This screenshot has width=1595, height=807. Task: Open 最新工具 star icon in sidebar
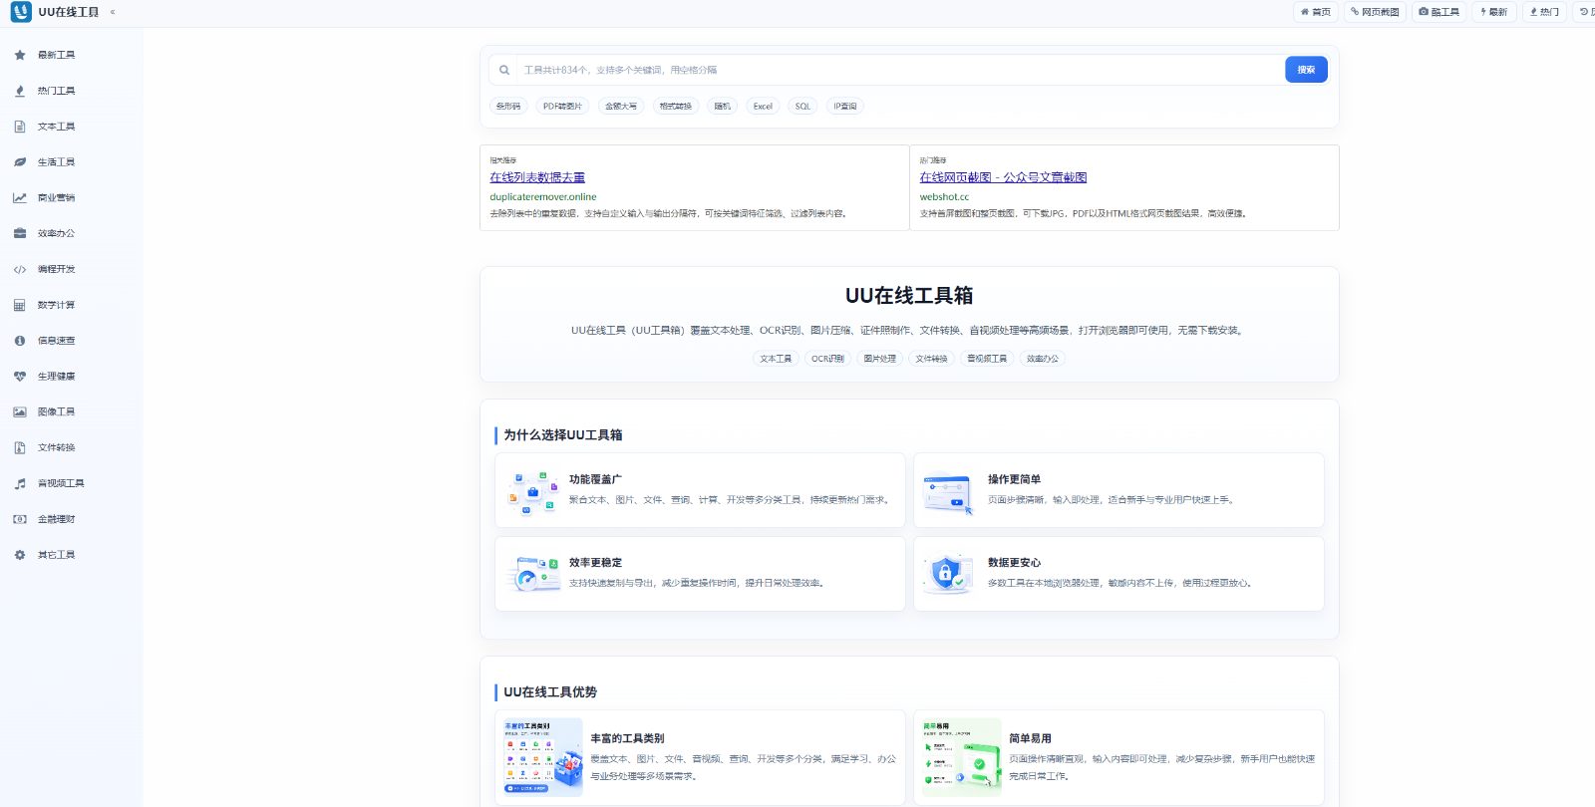coord(20,55)
